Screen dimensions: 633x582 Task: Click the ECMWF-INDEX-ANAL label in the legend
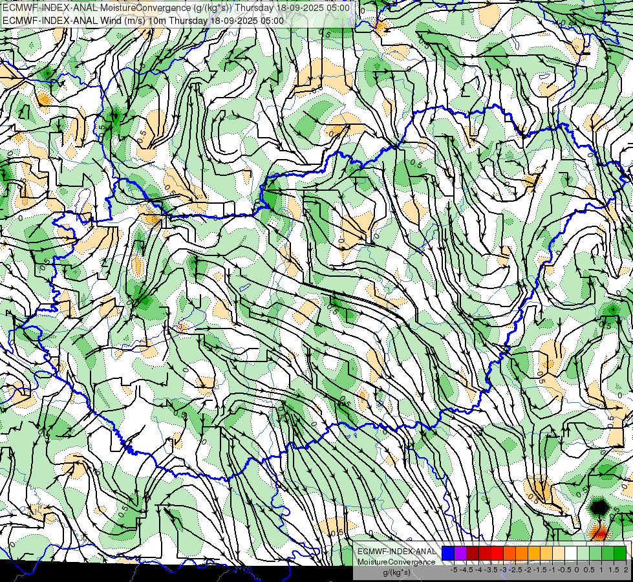396,552
